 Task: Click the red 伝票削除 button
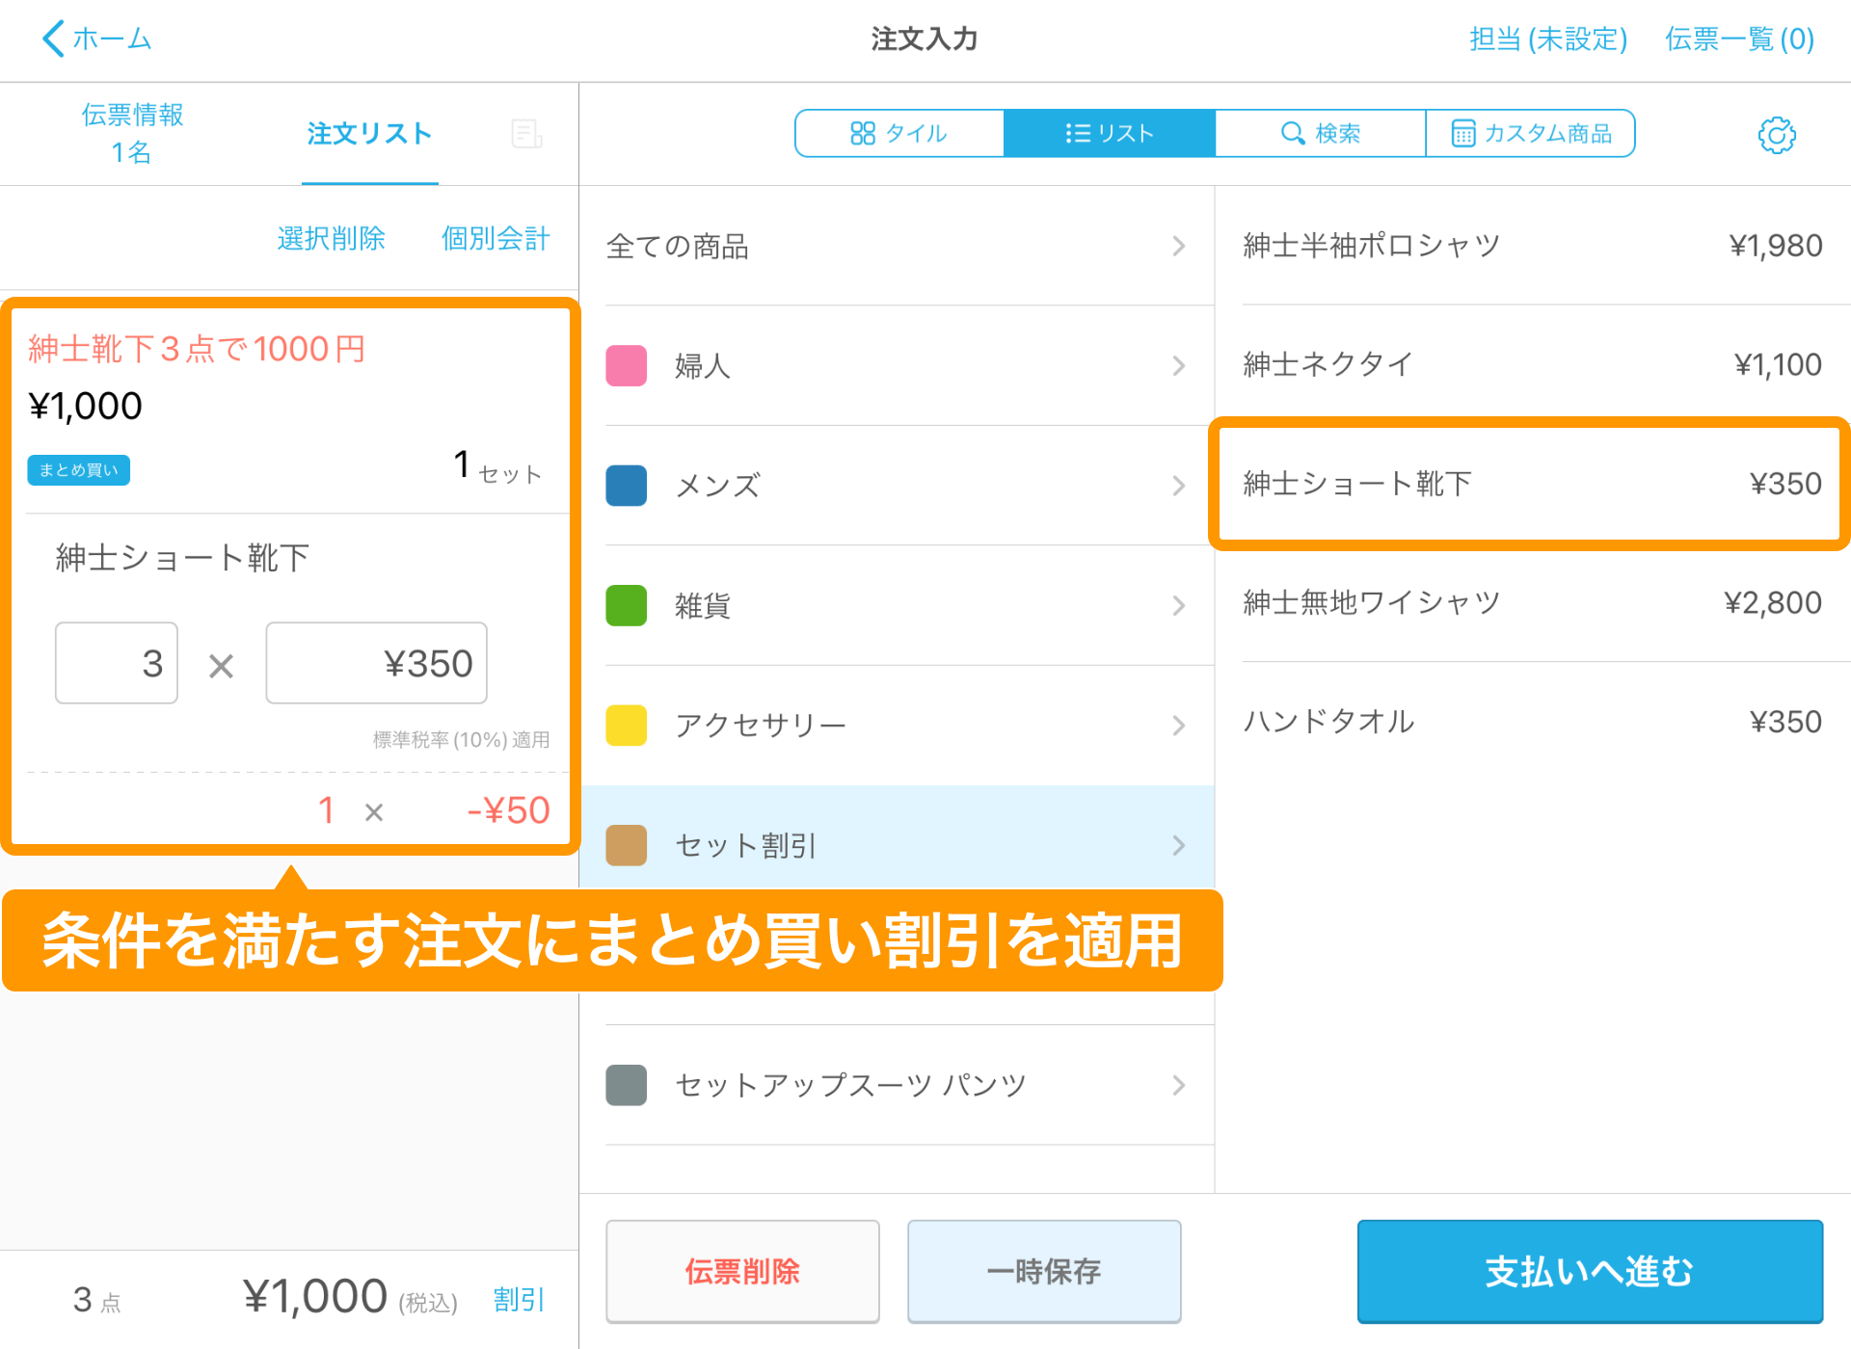point(742,1271)
